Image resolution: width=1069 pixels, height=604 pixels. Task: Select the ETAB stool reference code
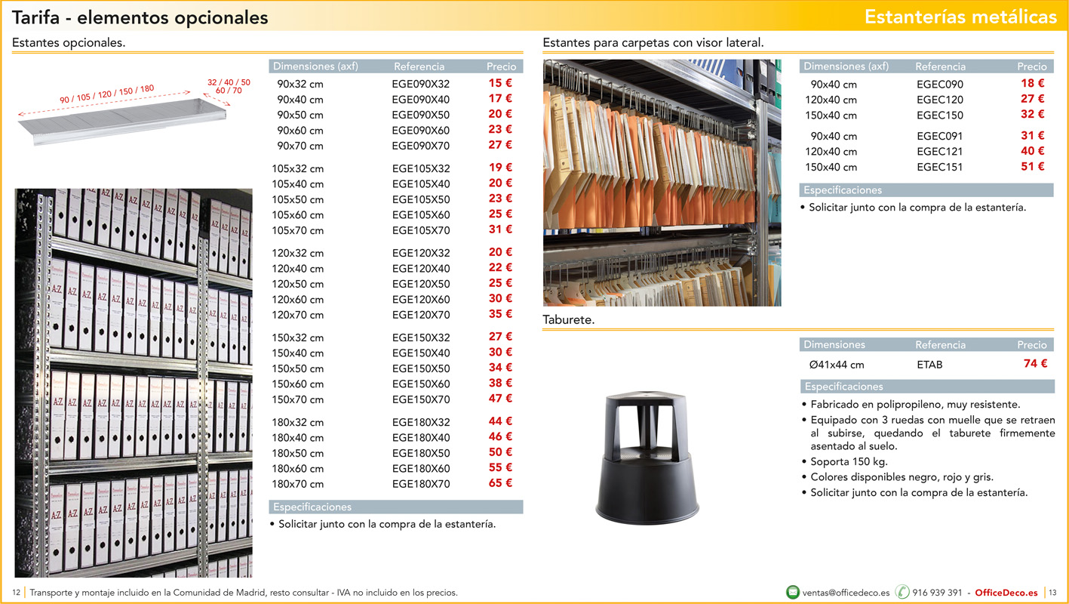click(x=929, y=365)
